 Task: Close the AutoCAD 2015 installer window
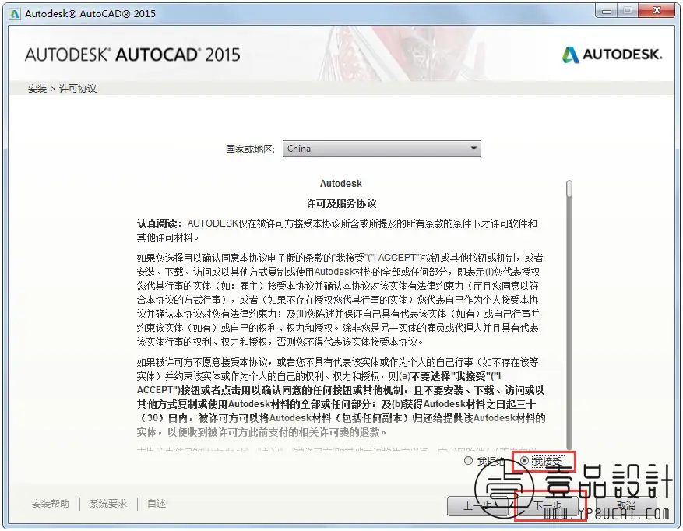pyautogui.click(x=657, y=12)
